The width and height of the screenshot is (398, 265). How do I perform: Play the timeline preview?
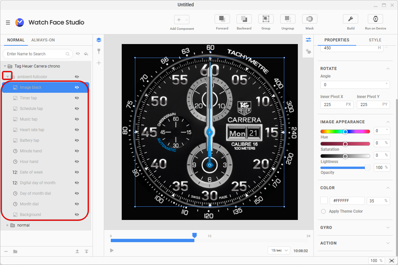112,250
